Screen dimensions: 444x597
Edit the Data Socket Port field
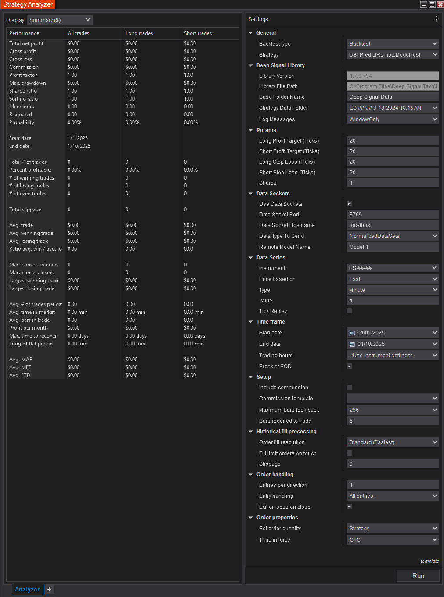(x=393, y=215)
